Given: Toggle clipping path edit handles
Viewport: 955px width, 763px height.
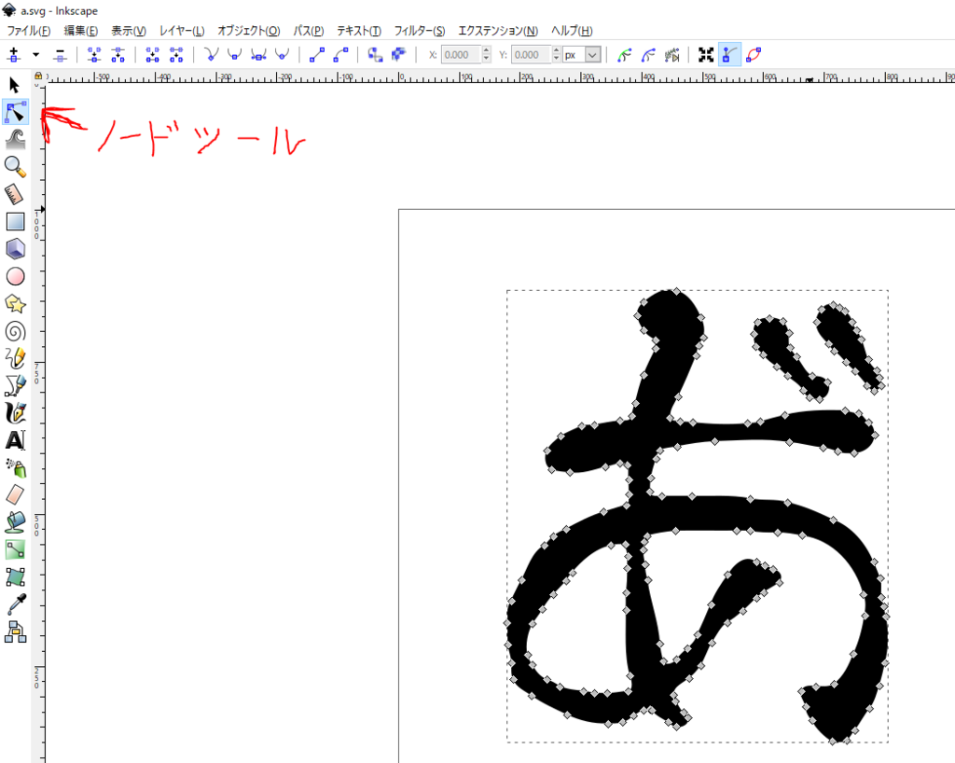Looking at the screenshot, I should click(x=624, y=55).
